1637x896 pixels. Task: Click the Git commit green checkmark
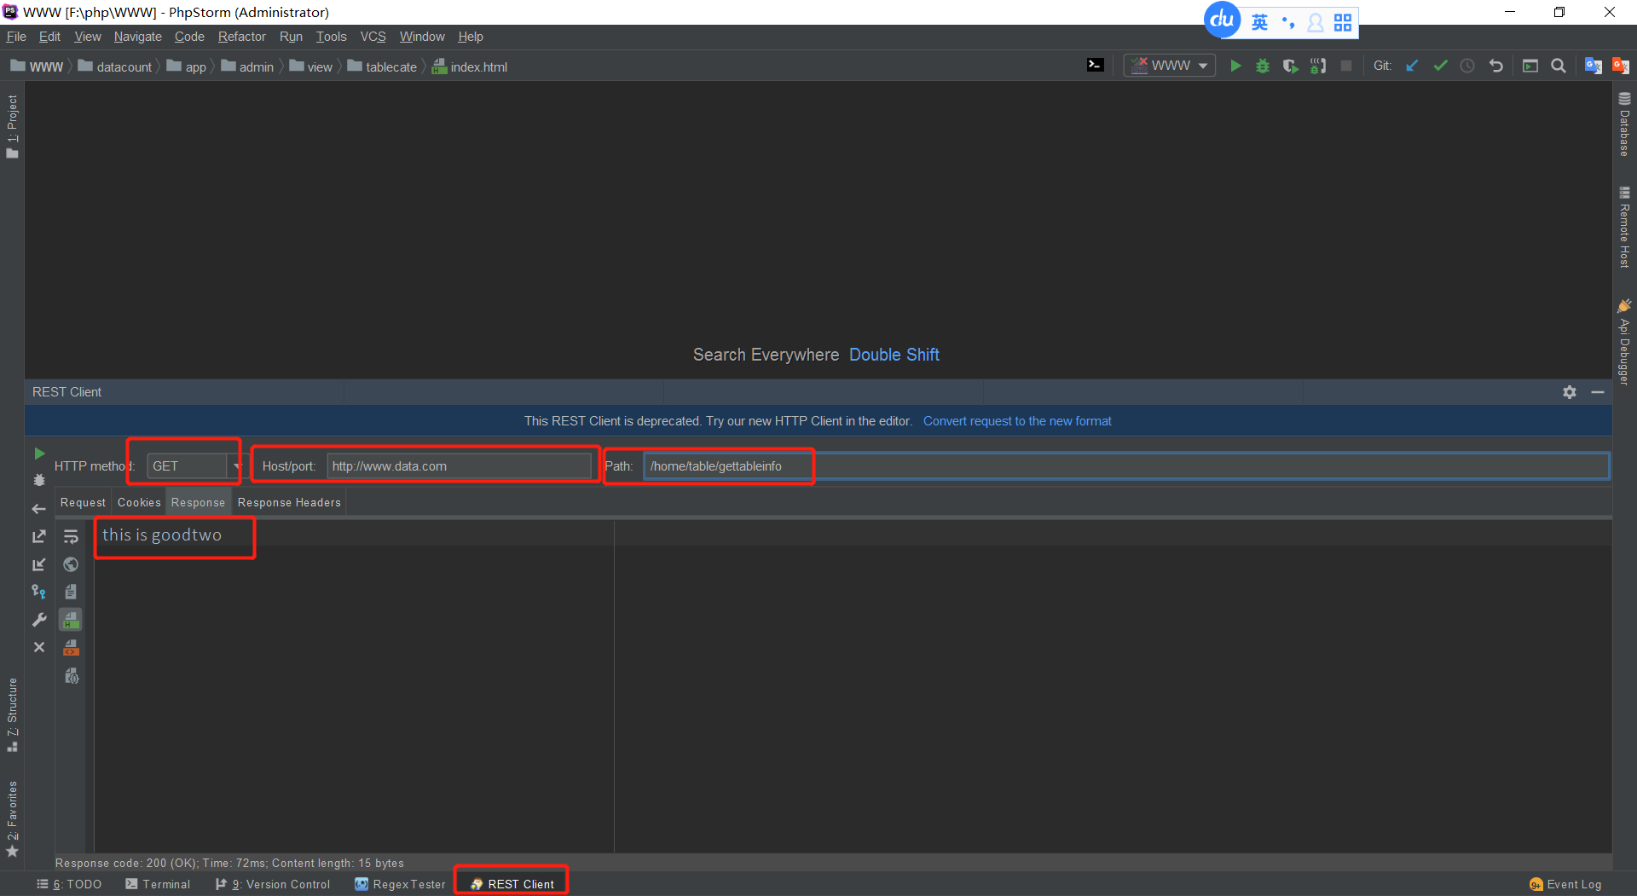click(1440, 66)
